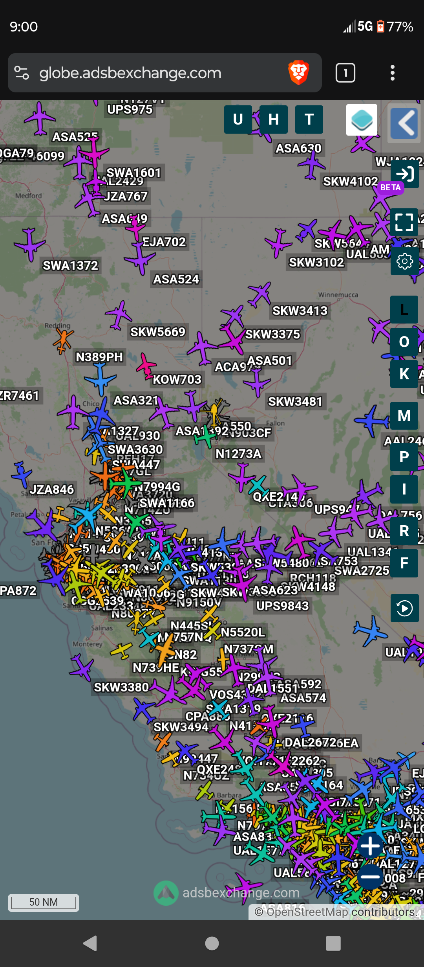424x967 pixels.
Task: Tap the Android recent apps button
Action: tap(333, 943)
